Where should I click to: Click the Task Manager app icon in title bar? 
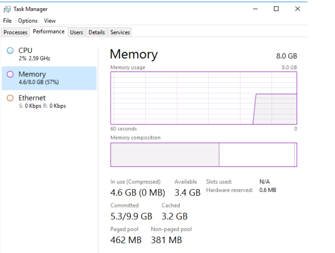[x=7, y=9]
